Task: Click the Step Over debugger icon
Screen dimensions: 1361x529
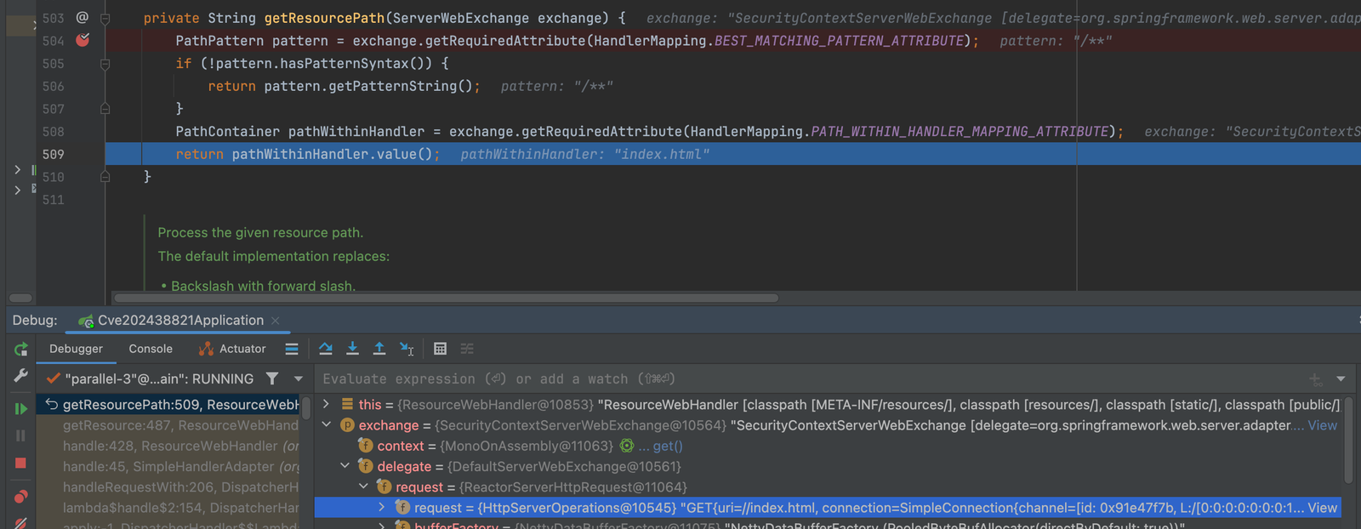Action: pyautogui.click(x=326, y=349)
